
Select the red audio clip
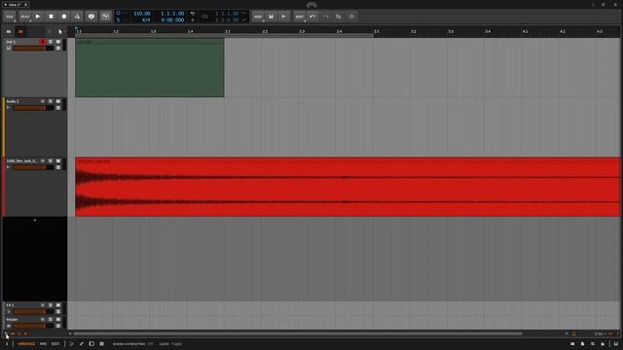pyautogui.click(x=348, y=187)
